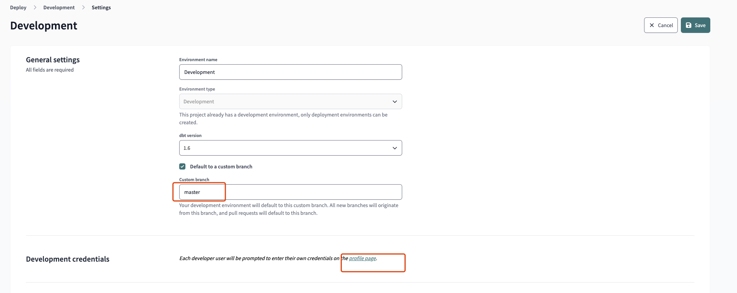Click the Development credentials heading
This screenshot has height=293, width=737.
[x=68, y=259]
